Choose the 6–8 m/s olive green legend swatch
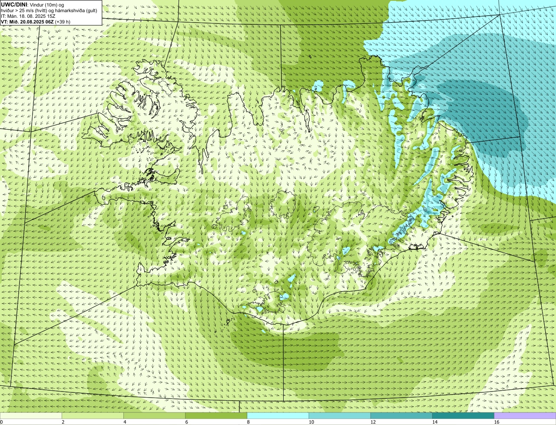The width and height of the screenshot is (556, 425). click(x=216, y=416)
